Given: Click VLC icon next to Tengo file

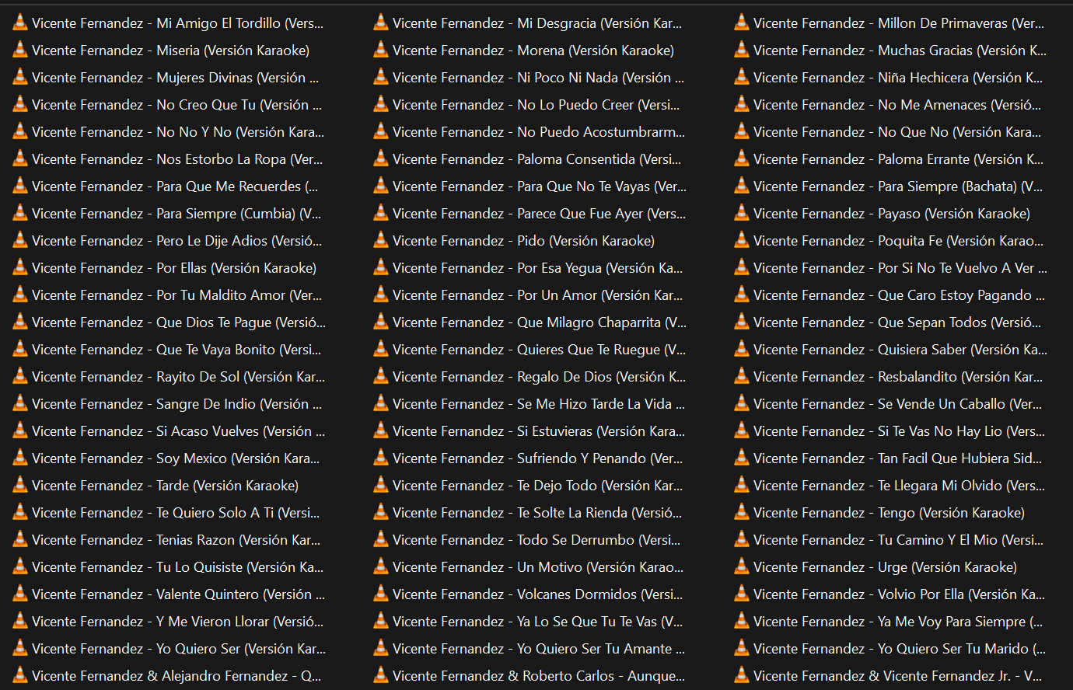Looking at the screenshot, I should (x=742, y=513).
